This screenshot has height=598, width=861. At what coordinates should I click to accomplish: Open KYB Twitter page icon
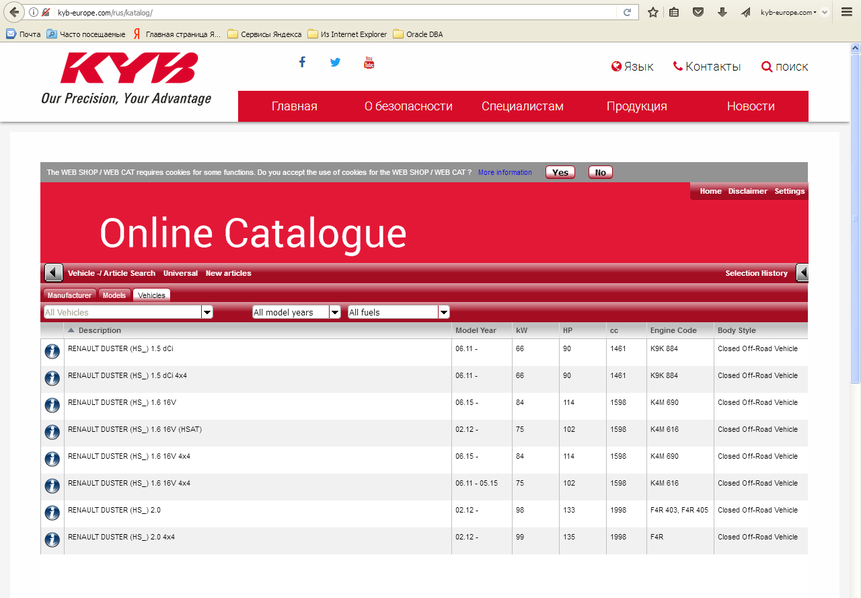(x=335, y=62)
